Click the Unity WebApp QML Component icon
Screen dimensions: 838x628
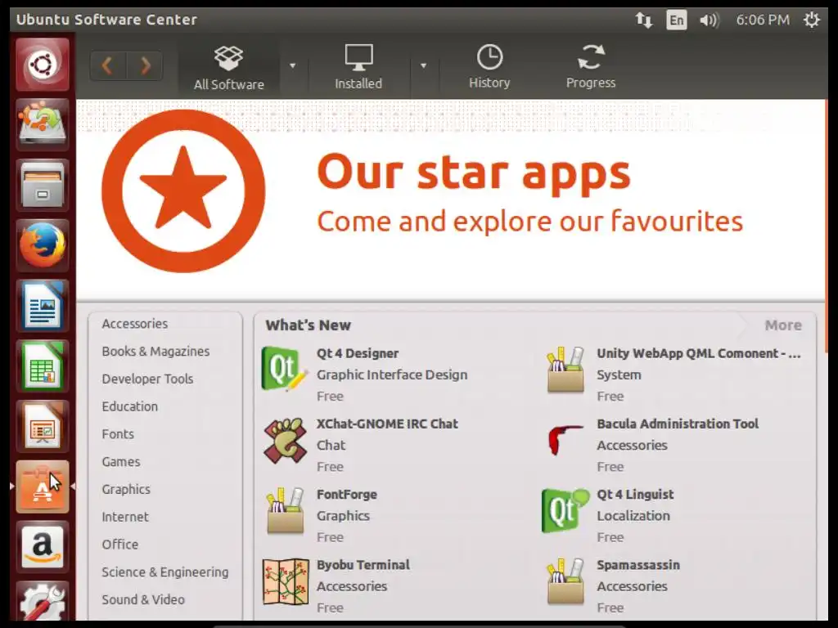pyautogui.click(x=565, y=370)
